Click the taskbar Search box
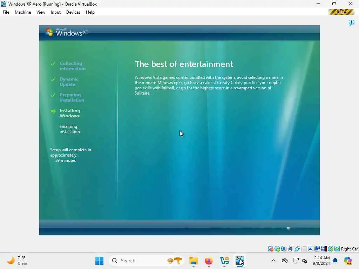This screenshot has height=269, width=359. pos(147,261)
